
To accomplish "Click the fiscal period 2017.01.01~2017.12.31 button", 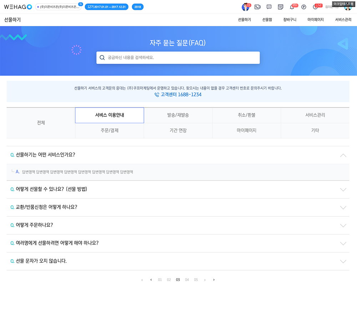I will (x=106, y=7).
